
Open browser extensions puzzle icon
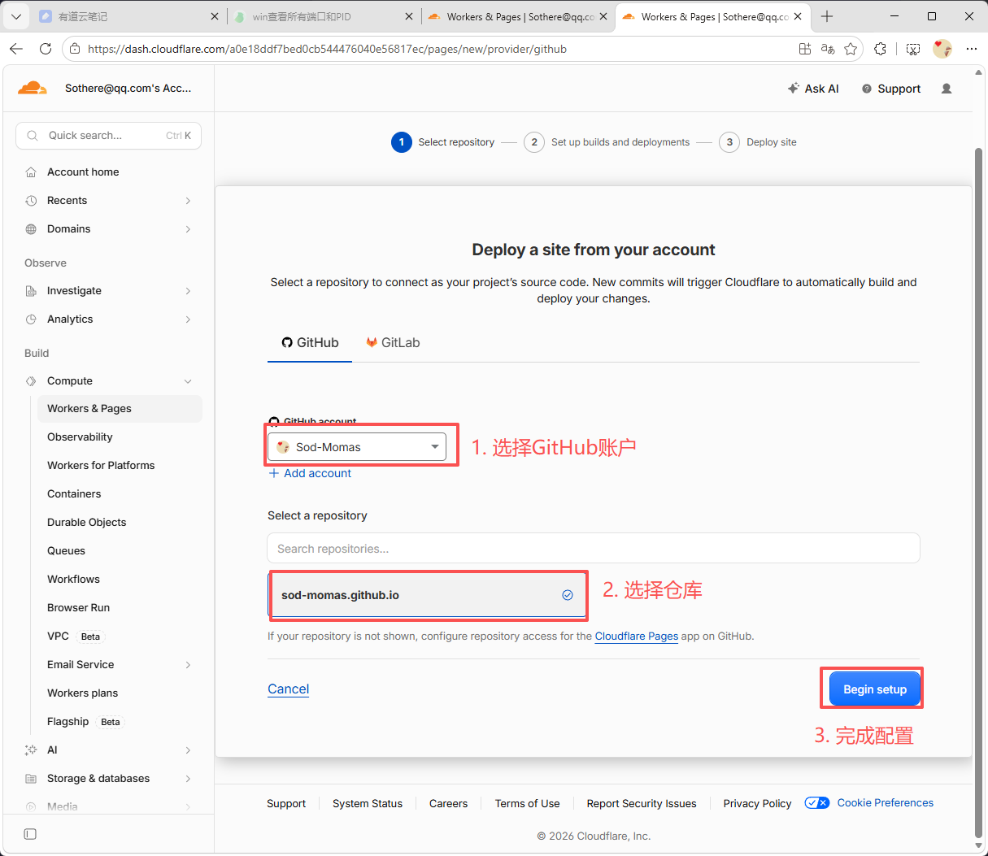pyautogui.click(x=880, y=49)
